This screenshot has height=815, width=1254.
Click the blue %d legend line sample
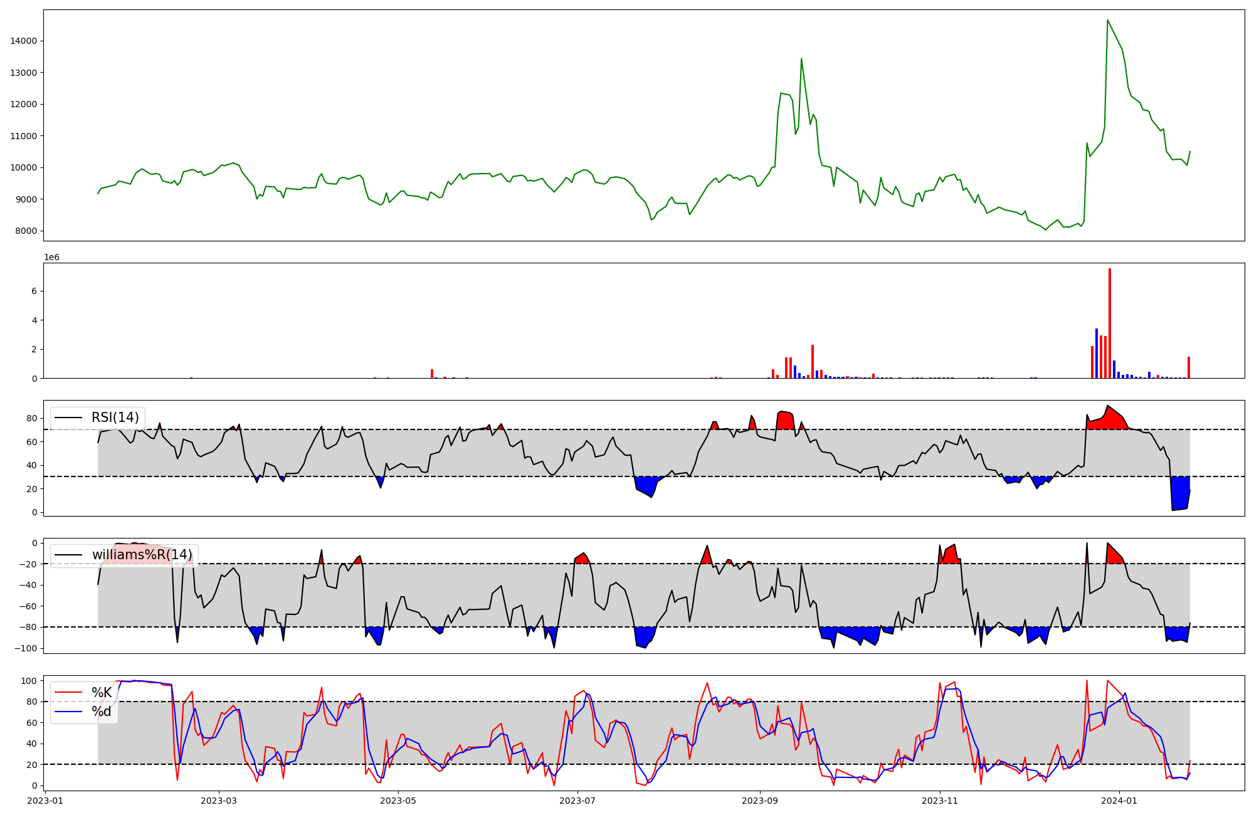(68, 712)
